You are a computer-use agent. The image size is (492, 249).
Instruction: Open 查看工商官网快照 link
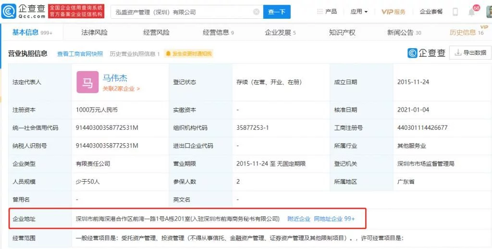pyautogui.click(x=80, y=54)
